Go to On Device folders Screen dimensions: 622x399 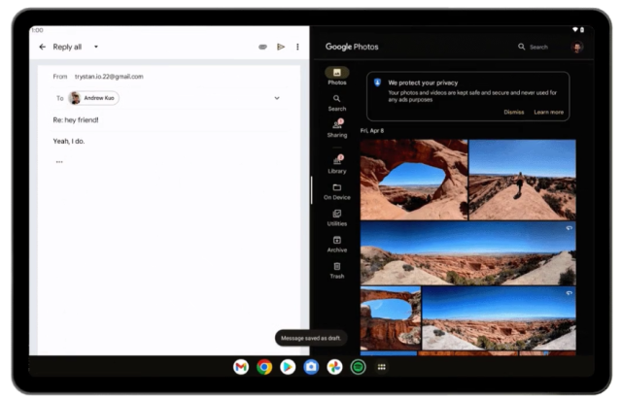click(336, 190)
